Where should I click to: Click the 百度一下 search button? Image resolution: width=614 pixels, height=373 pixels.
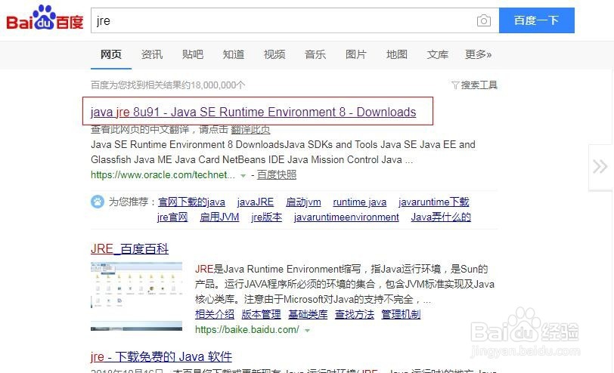coord(536,20)
